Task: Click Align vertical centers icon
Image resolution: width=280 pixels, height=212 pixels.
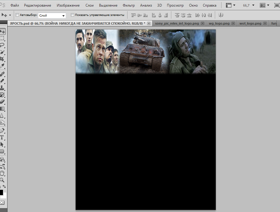Action: [x=139, y=15]
